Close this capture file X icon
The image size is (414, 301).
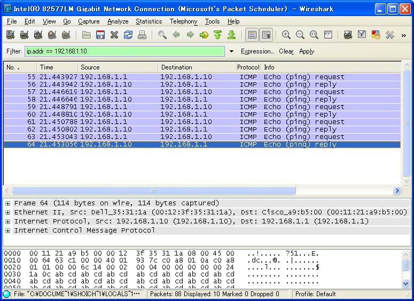pos(114,35)
